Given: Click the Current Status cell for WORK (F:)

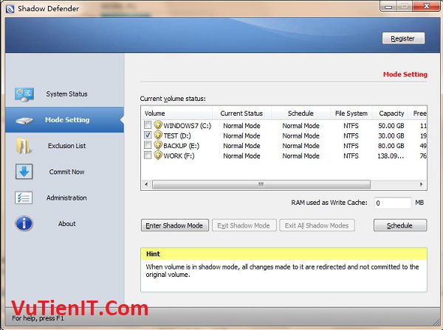Looking at the screenshot, I should [x=241, y=156].
